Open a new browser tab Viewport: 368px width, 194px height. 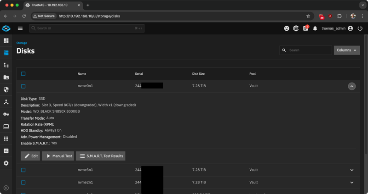[88, 5]
